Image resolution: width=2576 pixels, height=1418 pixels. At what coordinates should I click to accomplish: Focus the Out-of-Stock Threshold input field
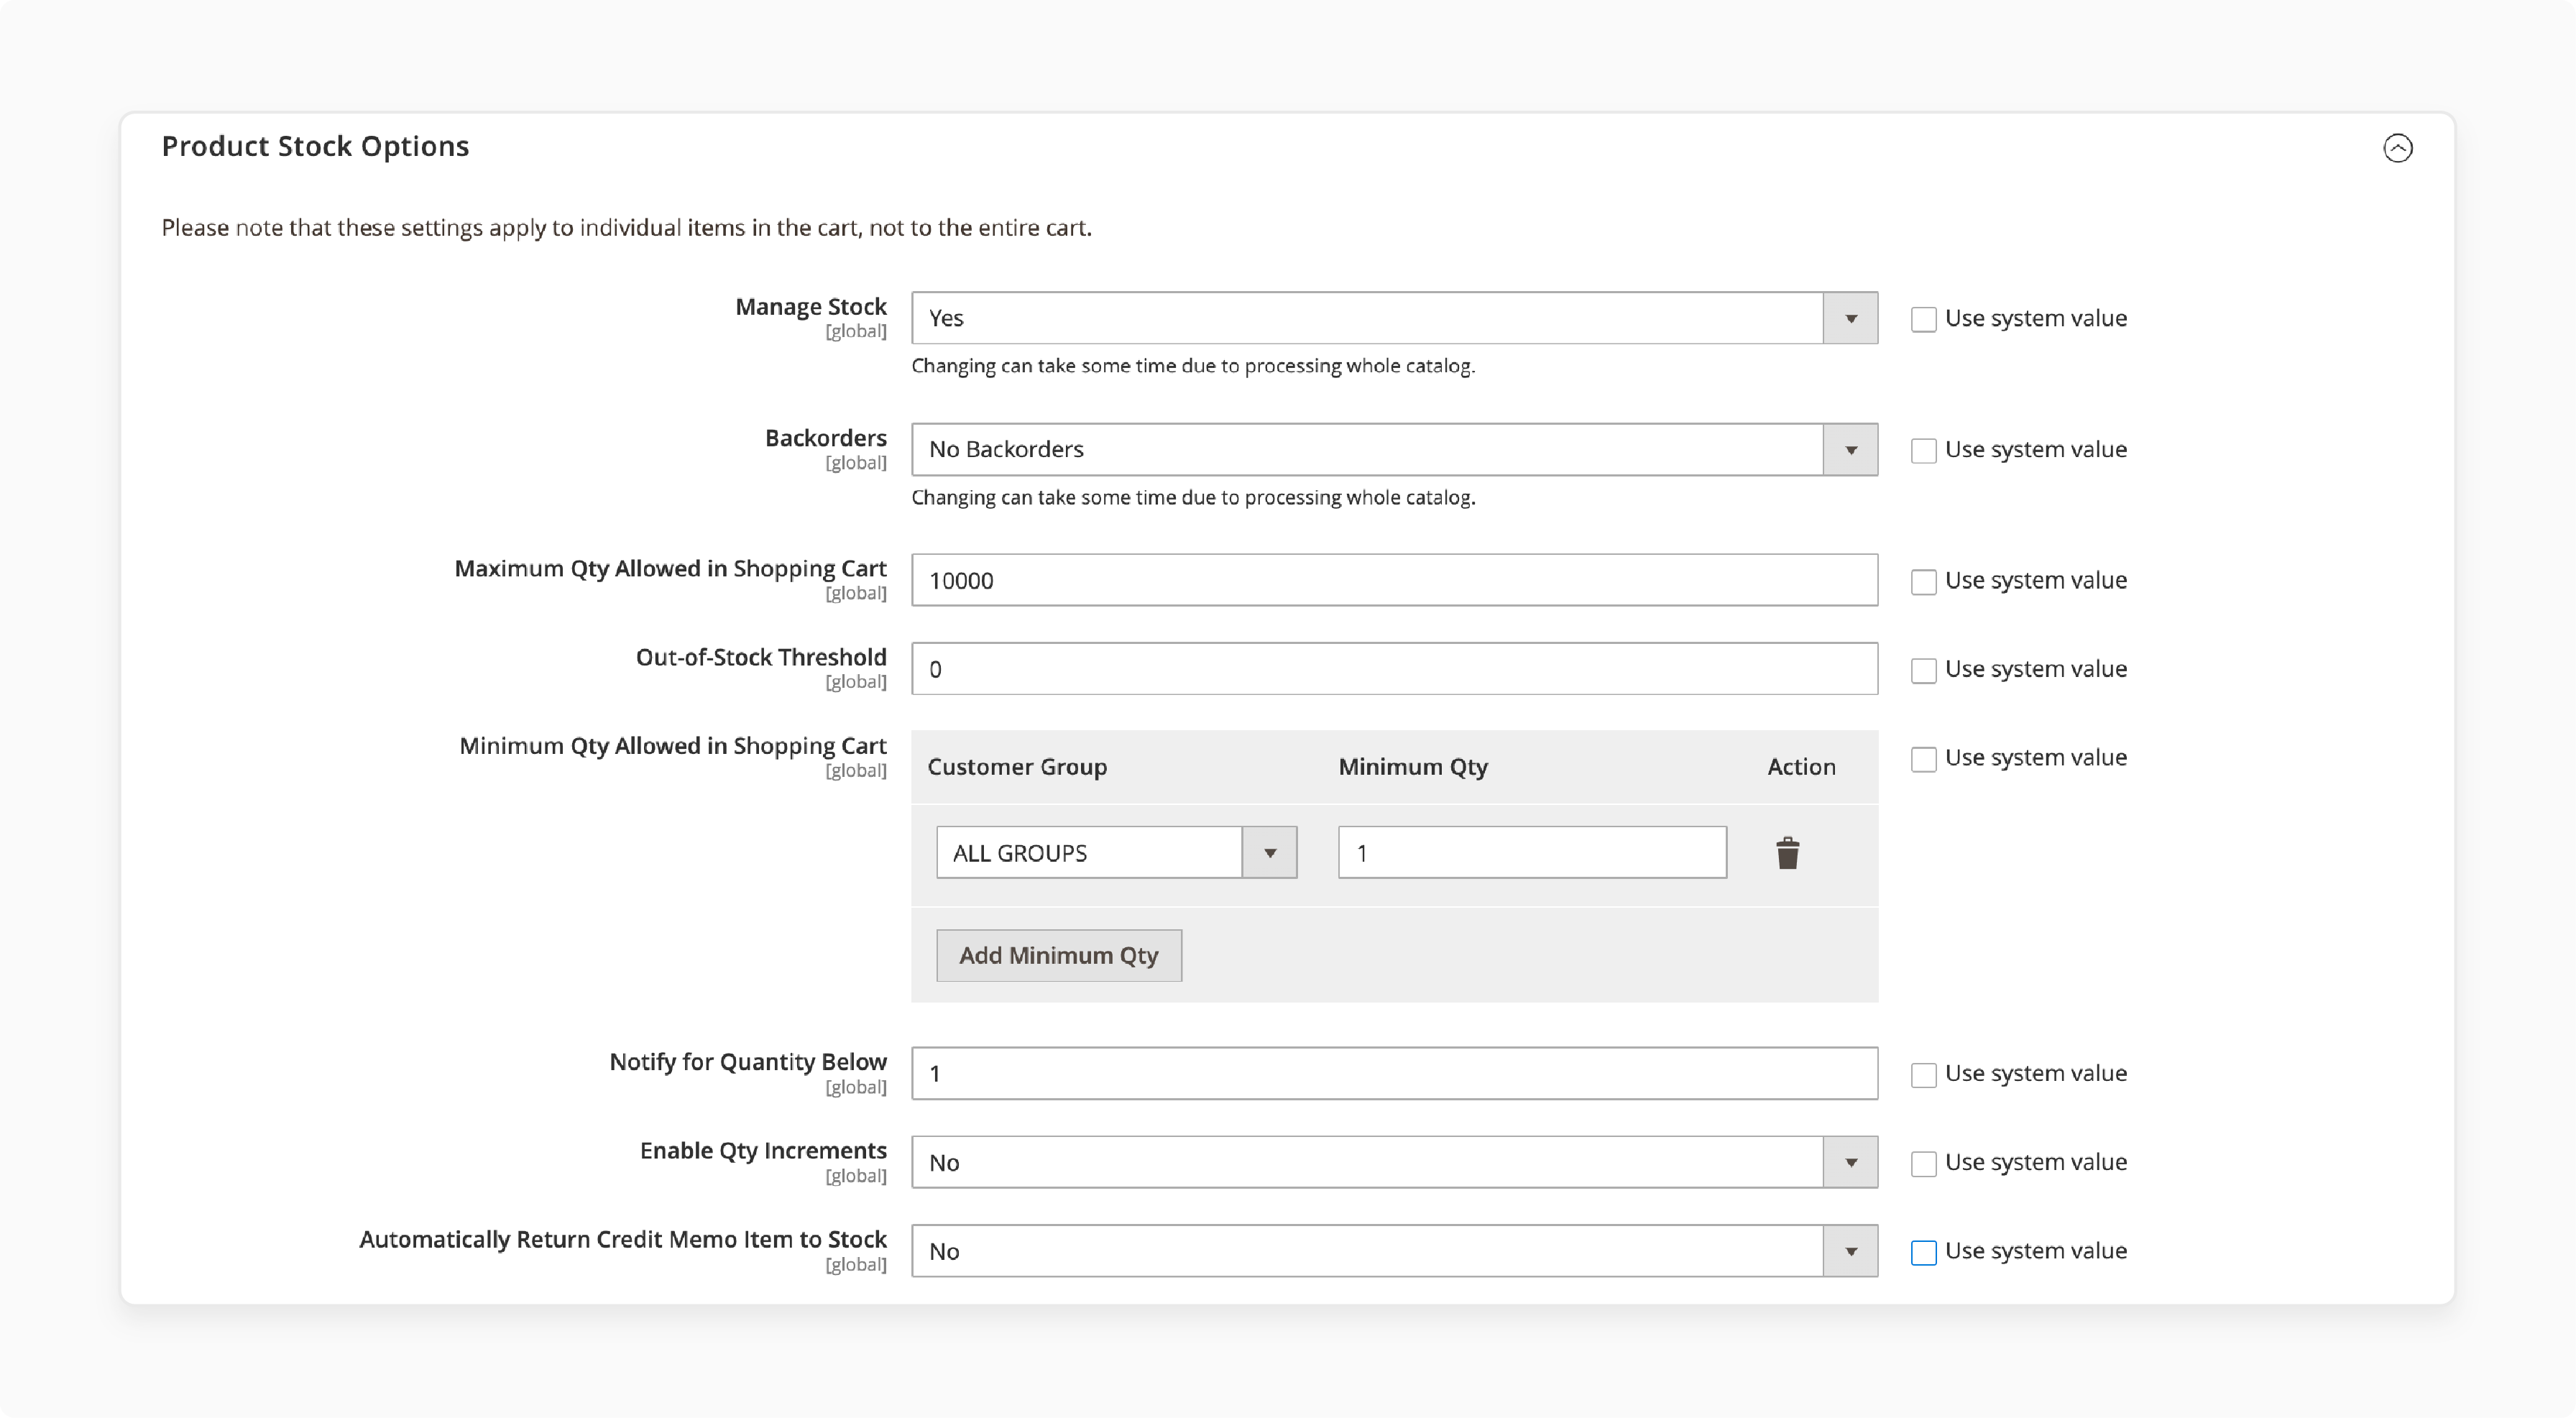(x=1394, y=669)
